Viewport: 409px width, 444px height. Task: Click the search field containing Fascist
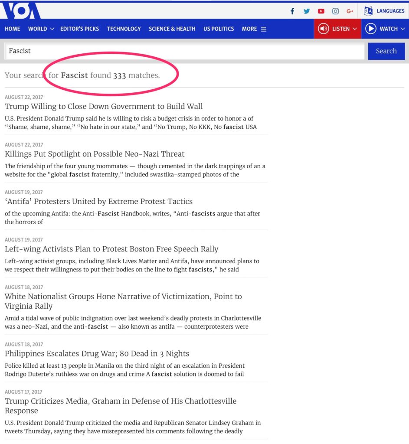pyautogui.click(x=184, y=51)
